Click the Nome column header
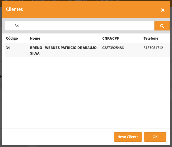Viewport: 172px width, 147px height. point(35,38)
